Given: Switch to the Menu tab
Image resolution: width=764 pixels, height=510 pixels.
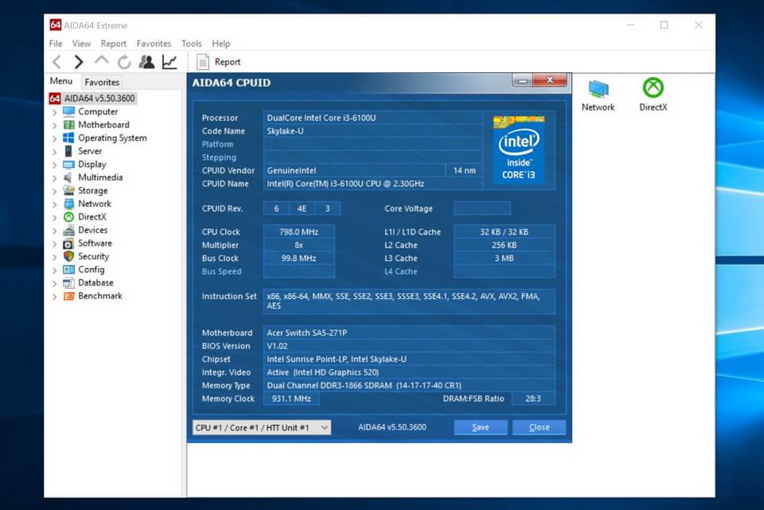Looking at the screenshot, I should pos(61,81).
